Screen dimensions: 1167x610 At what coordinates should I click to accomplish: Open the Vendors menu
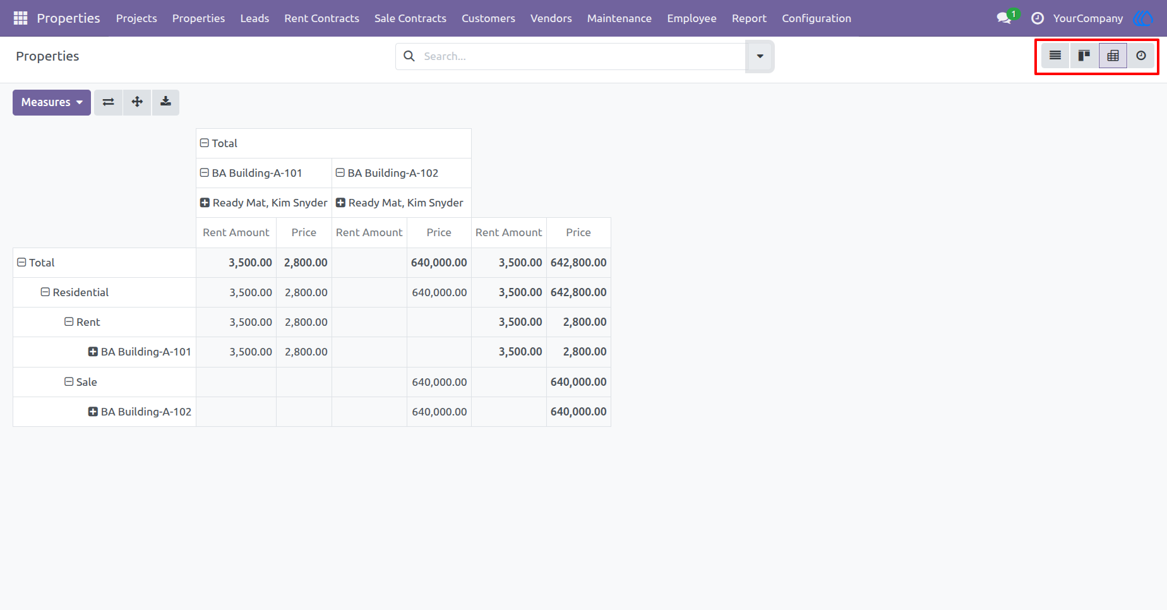point(551,18)
